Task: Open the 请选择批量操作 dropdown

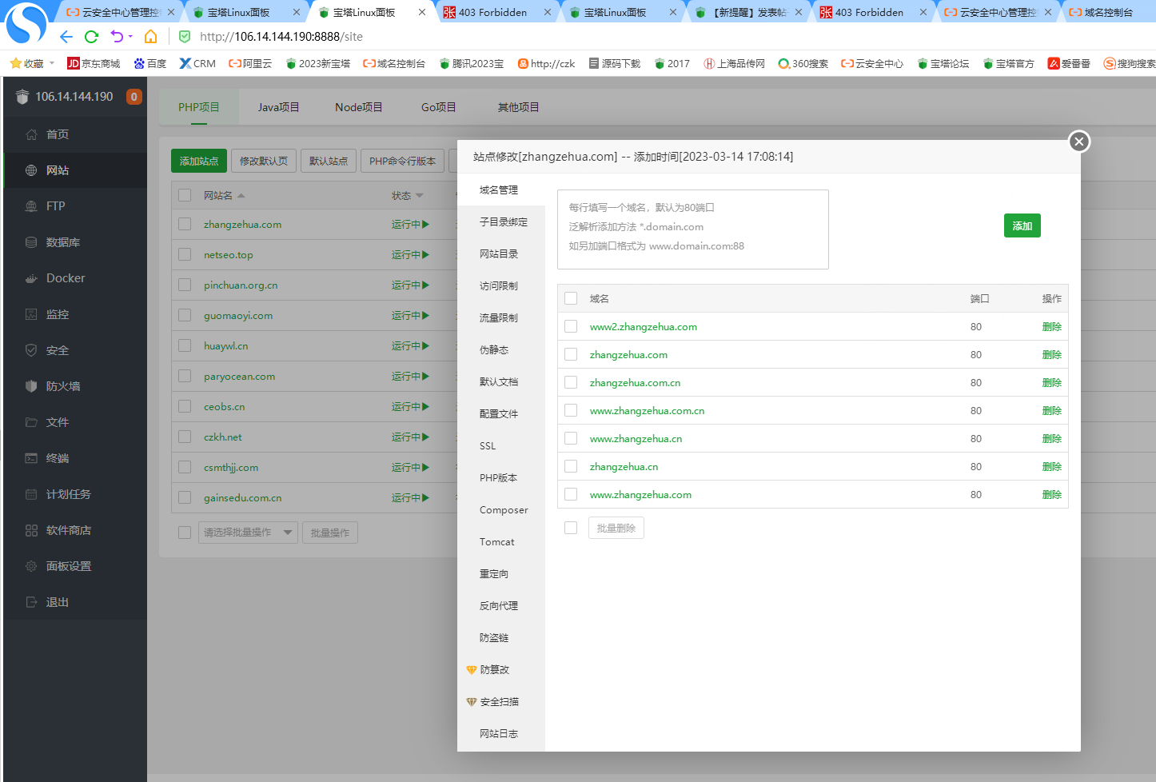Action: click(248, 533)
